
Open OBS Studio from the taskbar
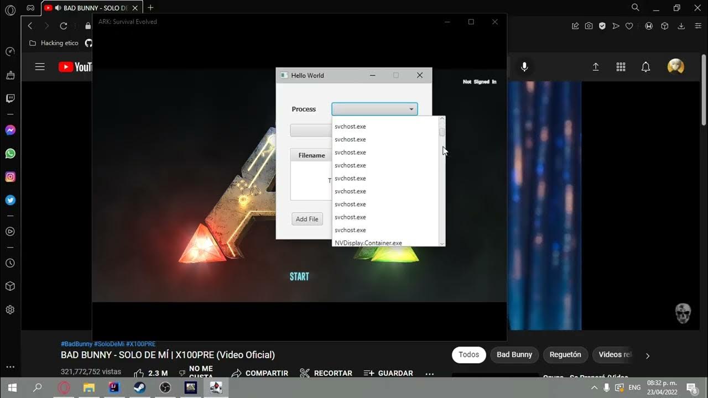(x=165, y=387)
